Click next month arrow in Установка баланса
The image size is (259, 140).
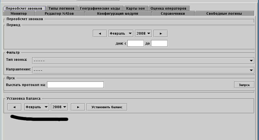[x=78, y=107]
